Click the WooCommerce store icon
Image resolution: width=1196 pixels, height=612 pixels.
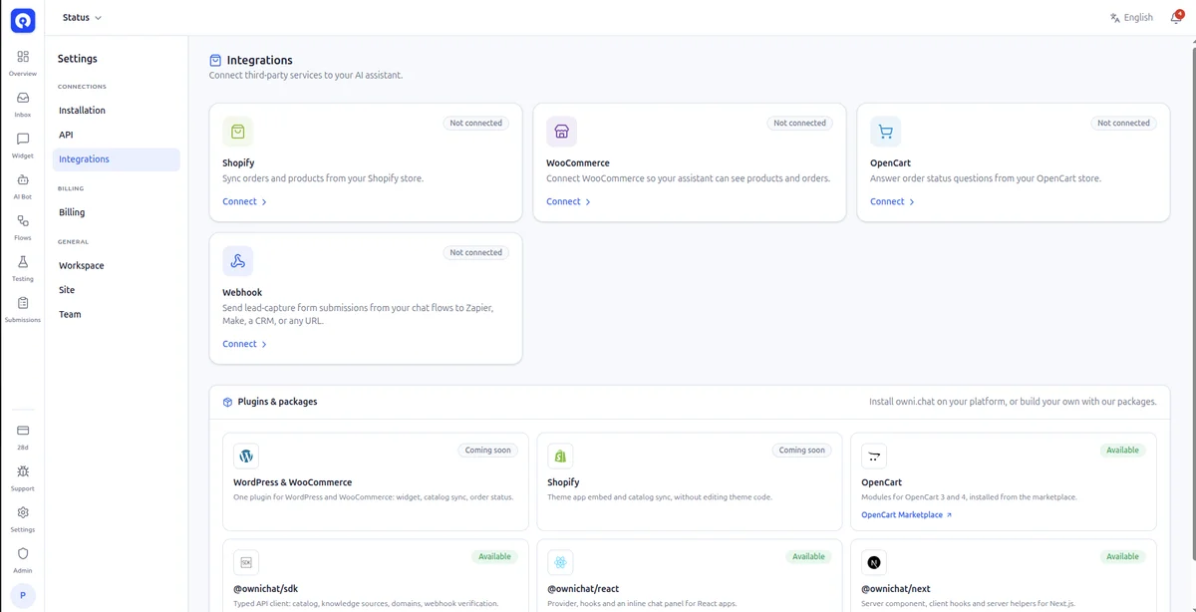[562, 132]
